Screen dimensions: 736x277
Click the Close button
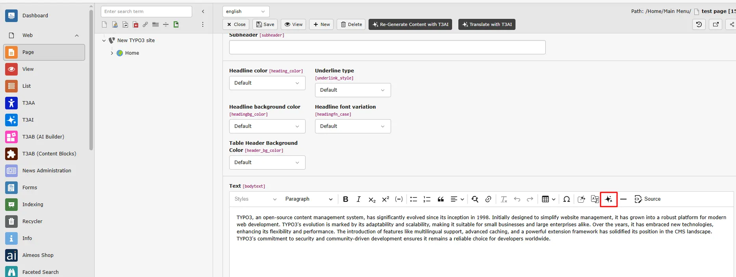click(x=236, y=24)
